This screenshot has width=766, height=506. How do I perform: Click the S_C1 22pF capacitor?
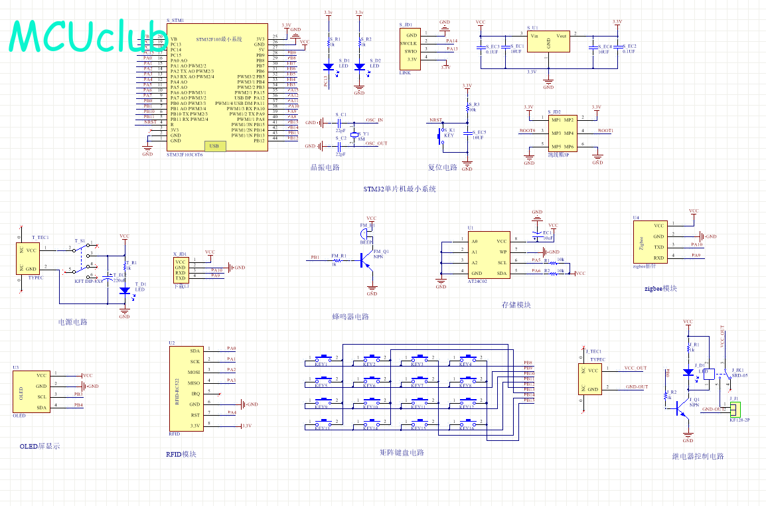[339, 123]
